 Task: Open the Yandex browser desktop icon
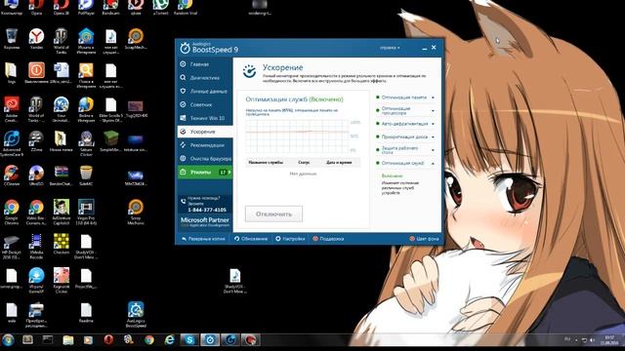tap(36, 39)
